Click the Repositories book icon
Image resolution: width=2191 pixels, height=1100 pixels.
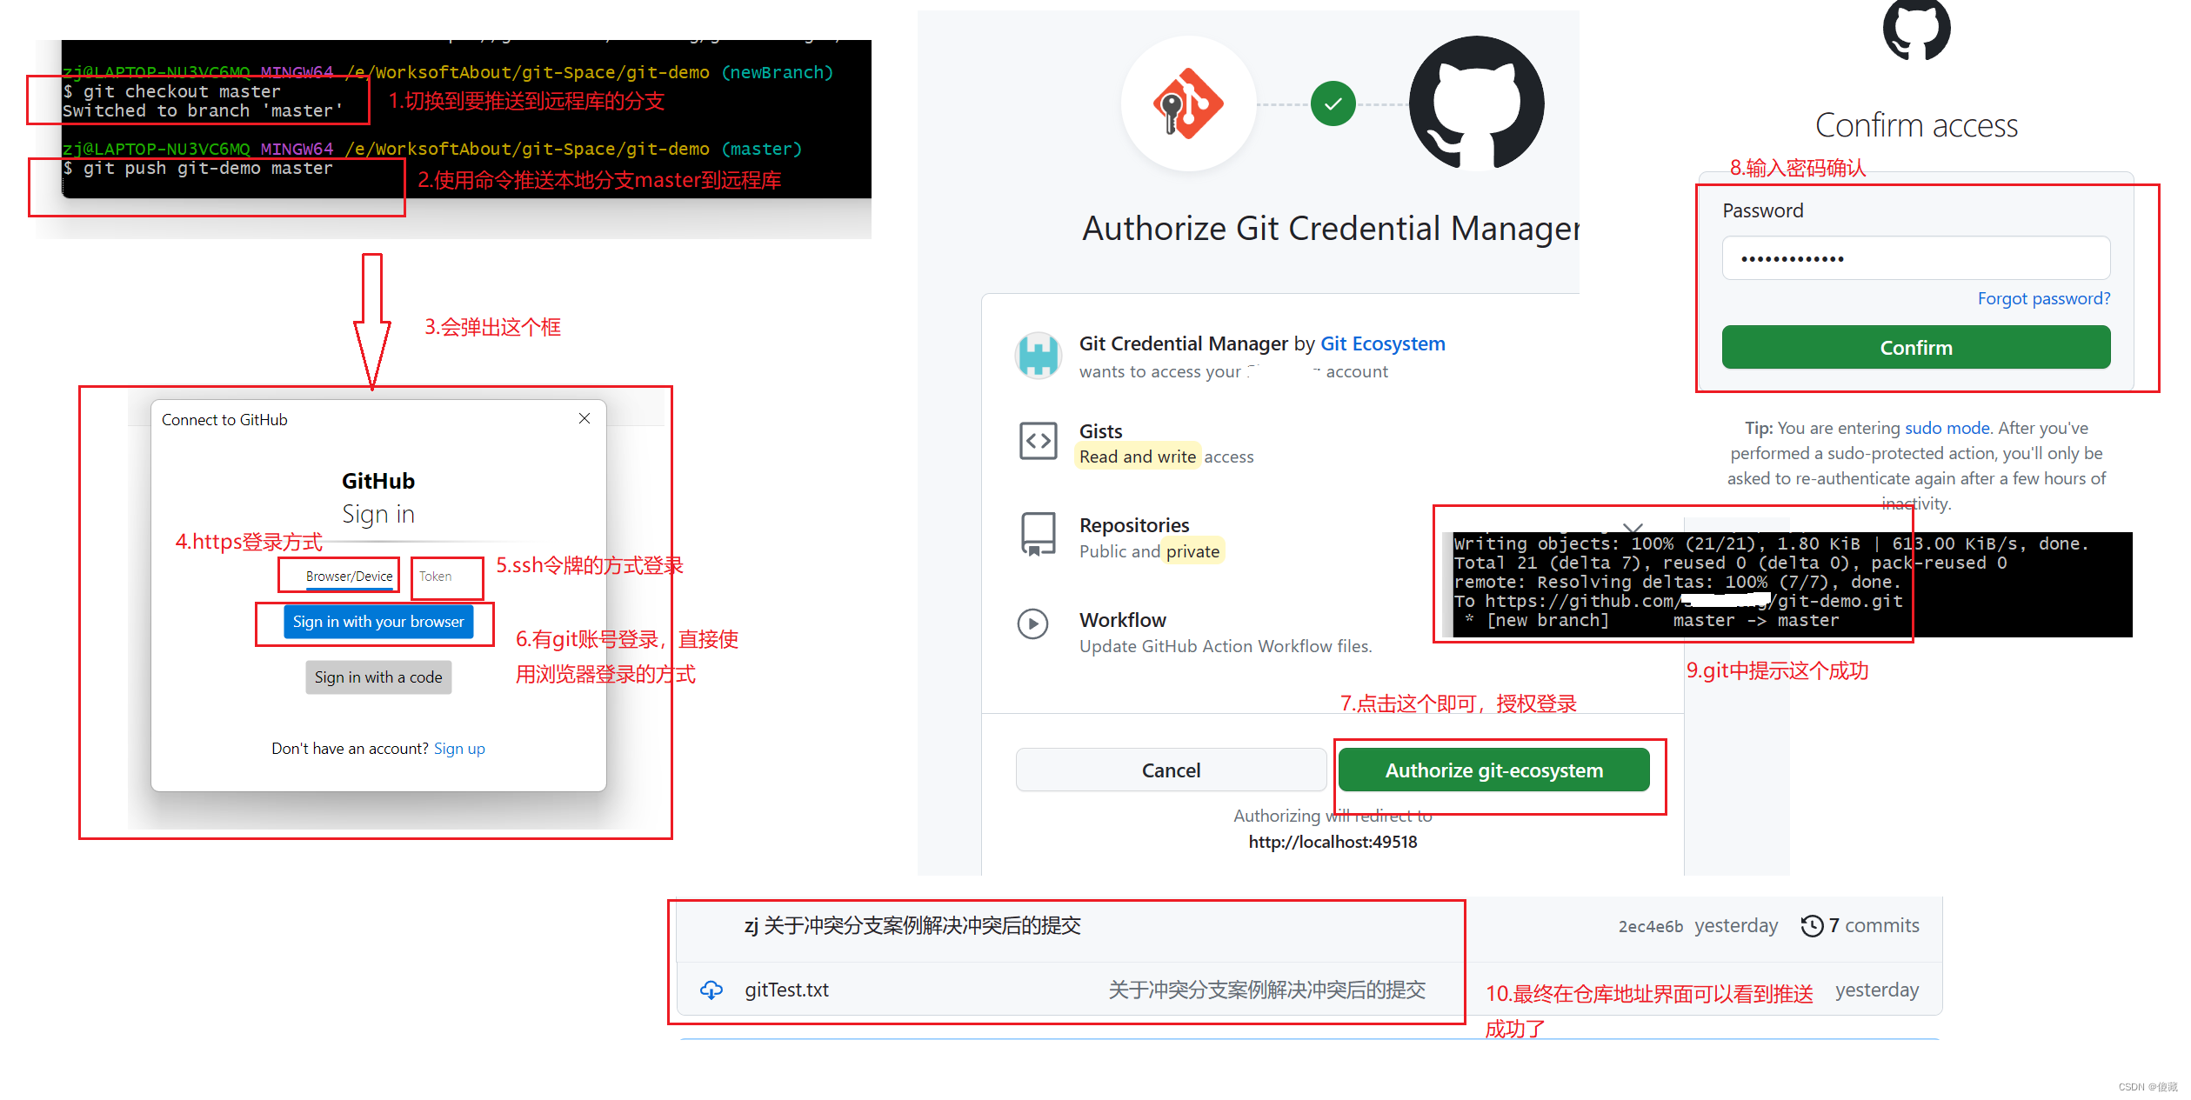(1038, 534)
